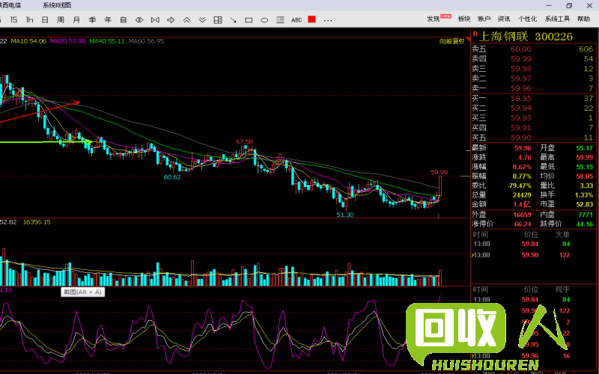Select the 周 weekly period
This screenshot has width=599, height=374.
click(61, 19)
